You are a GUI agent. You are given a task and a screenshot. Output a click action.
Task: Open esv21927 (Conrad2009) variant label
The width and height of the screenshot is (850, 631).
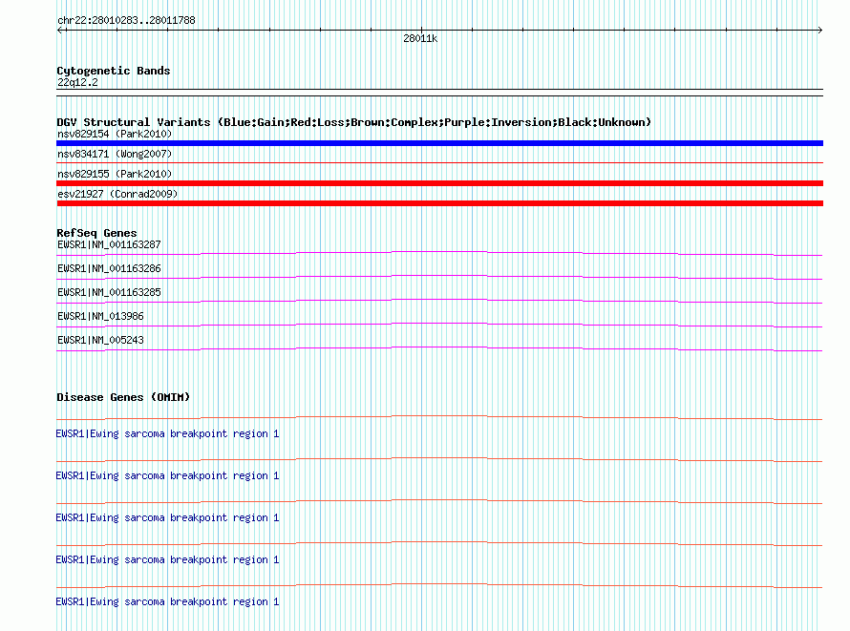pyautogui.click(x=117, y=194)
